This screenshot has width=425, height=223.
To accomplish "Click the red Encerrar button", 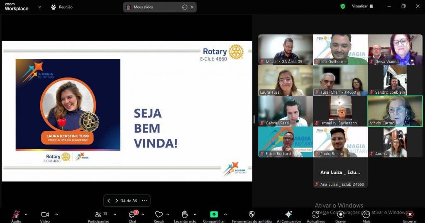I will tap(410, 215).
